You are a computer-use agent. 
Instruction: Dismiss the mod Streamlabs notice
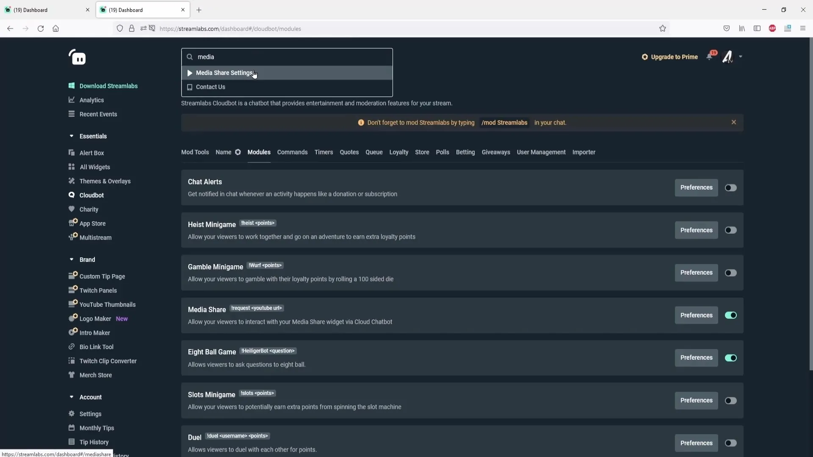coord(734,122)
